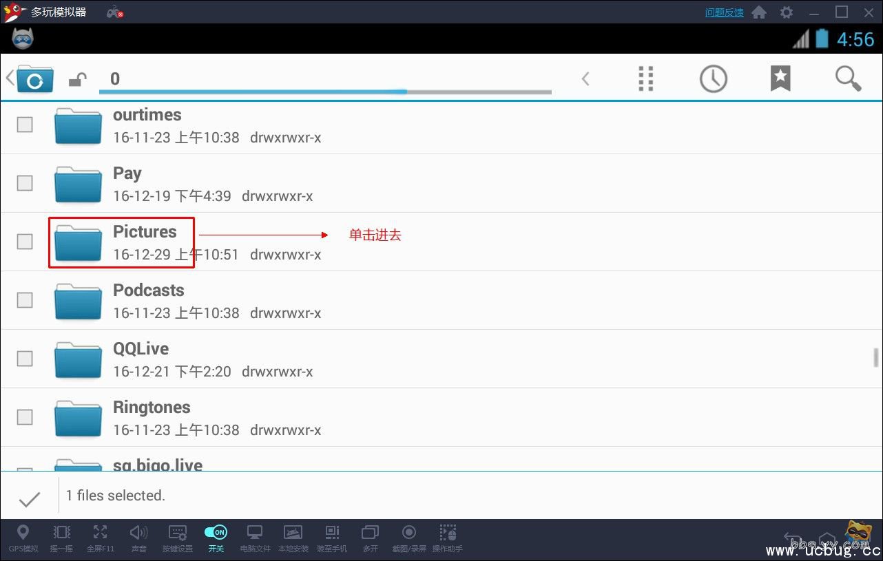The image size is (883, 561).
Task: Open the Ringtones folder
Action: [441, 417]
